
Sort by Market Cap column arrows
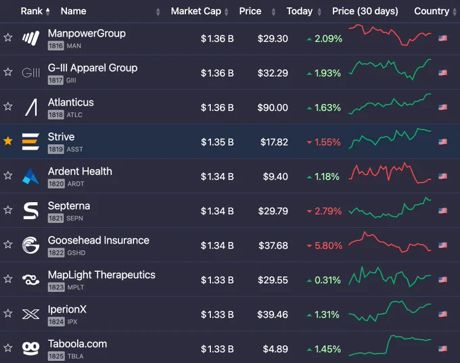[226, 11]
